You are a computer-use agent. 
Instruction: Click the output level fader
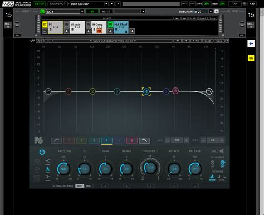pos(242,25)
